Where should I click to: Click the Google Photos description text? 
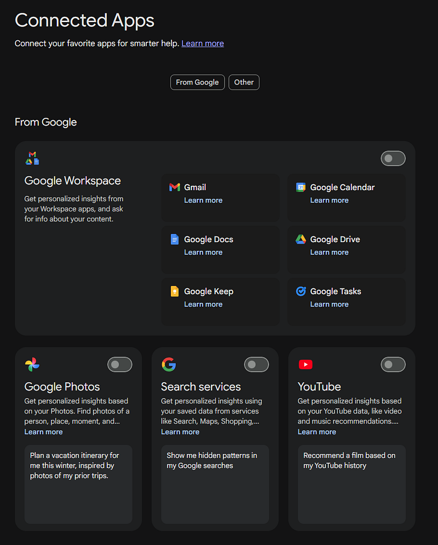[77, 411]
